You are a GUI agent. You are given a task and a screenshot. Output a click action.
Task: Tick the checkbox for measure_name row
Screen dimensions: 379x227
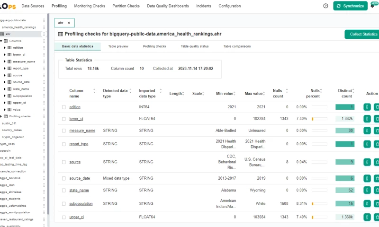pos(64,131)
